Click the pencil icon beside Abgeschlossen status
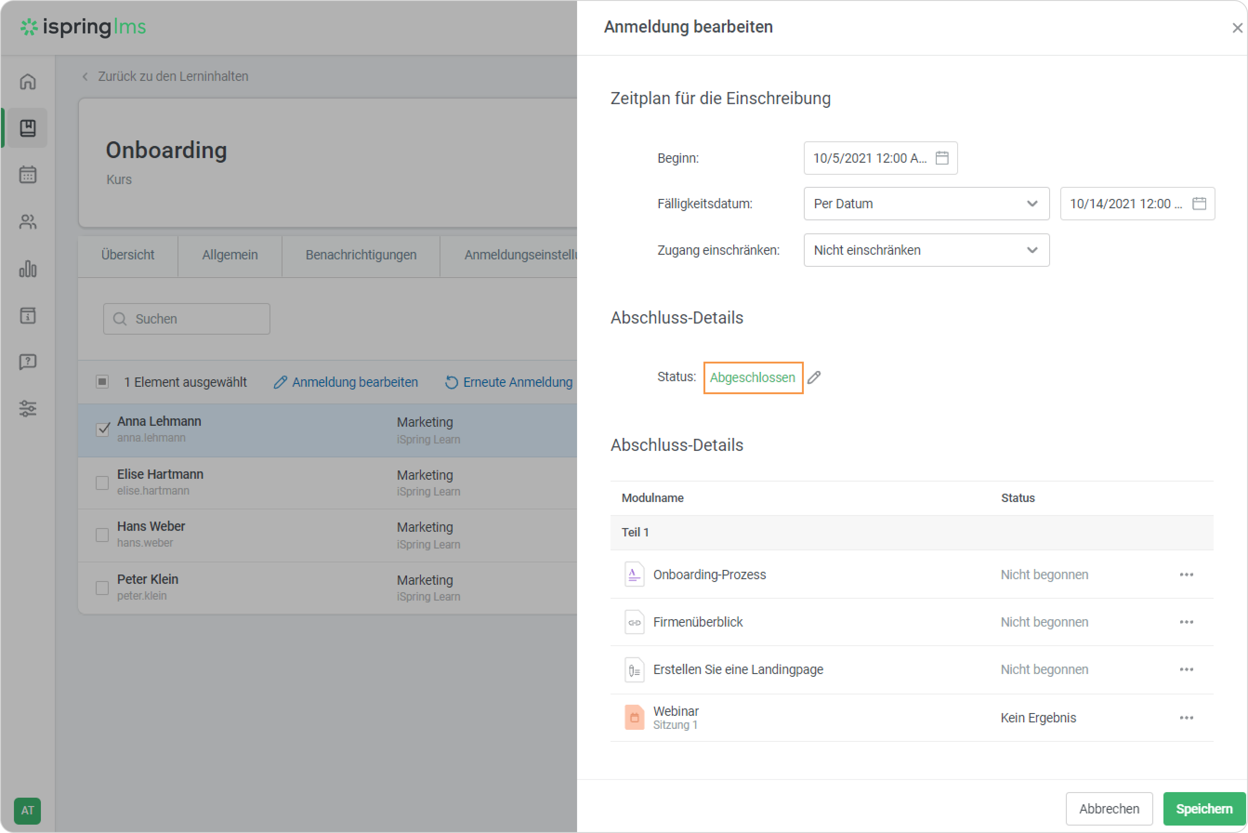 point(814,378)
